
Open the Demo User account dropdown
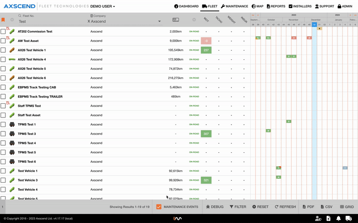[102, 7]
